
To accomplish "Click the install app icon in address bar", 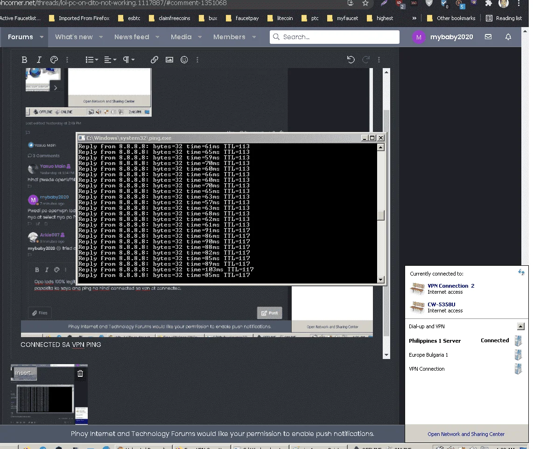I will 351,3.
